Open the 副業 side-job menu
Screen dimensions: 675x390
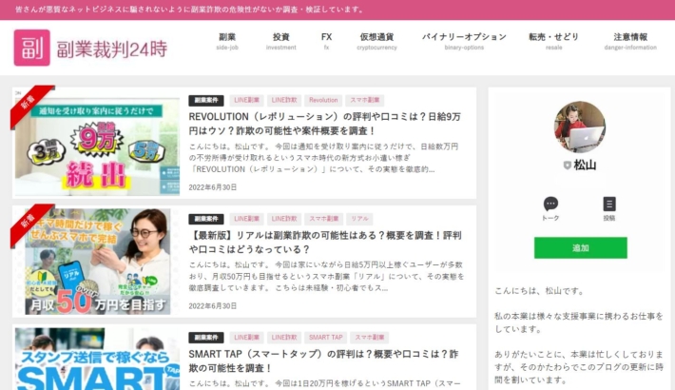pos(227,41)
